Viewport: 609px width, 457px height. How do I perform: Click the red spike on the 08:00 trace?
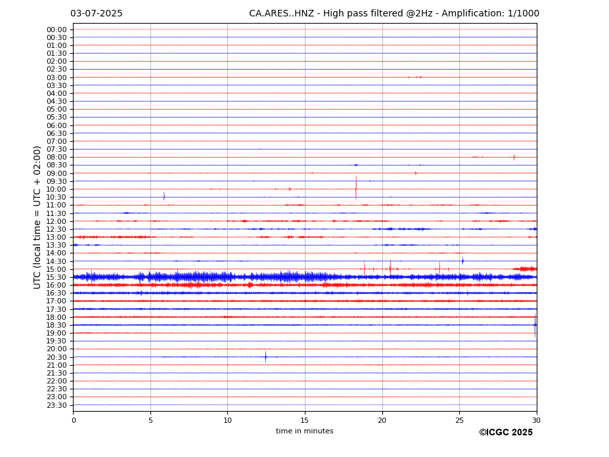coord(514,157)
